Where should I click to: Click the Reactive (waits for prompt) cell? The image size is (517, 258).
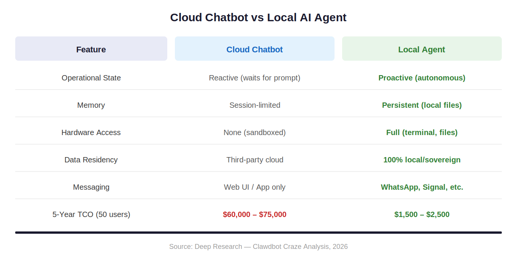click(255, 78)
